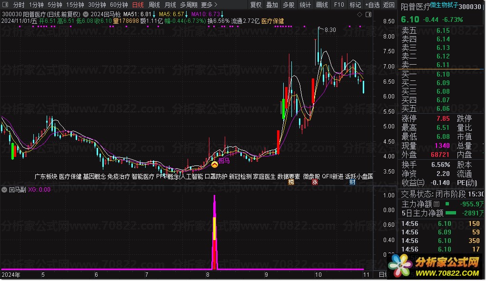The width and height of the screenshot is (487, 281).
Task: Switch to 分时 intraday view
Action: [x=19, y=5]
